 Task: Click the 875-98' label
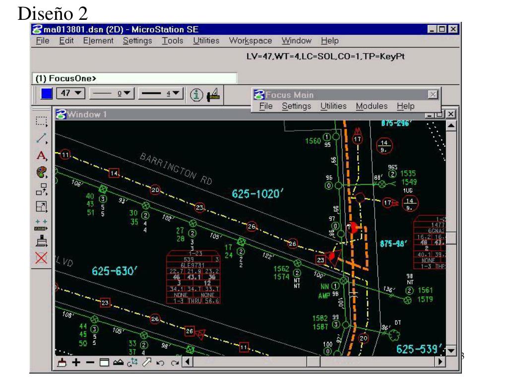point(394,243)
